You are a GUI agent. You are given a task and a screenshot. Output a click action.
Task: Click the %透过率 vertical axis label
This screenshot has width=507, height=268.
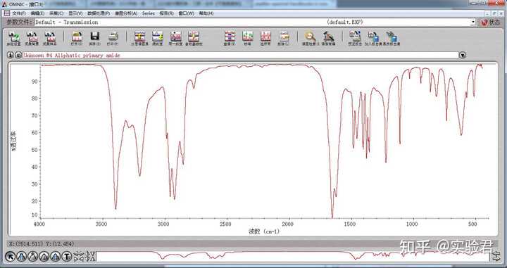click(x=13, y=141)
